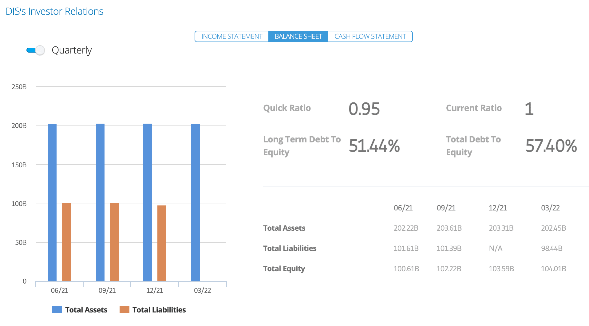Click the 03/22 column header in table
This screenshot has width=589, height=326.
point(550,208)
